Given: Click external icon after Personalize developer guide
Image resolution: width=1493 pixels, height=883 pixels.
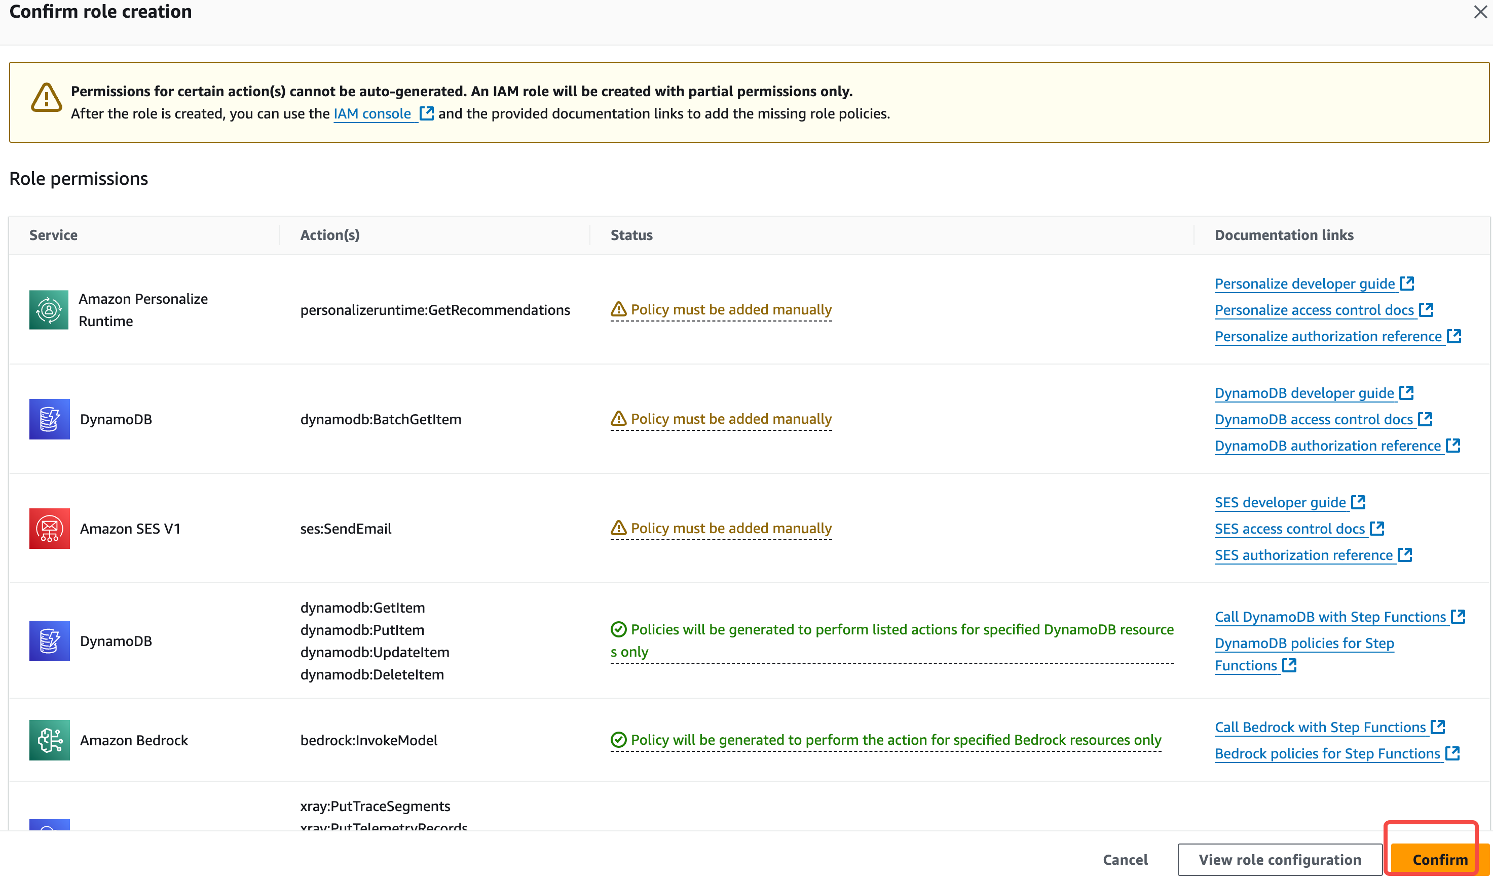Looking at the screenshot, I should click(1407, 283).
